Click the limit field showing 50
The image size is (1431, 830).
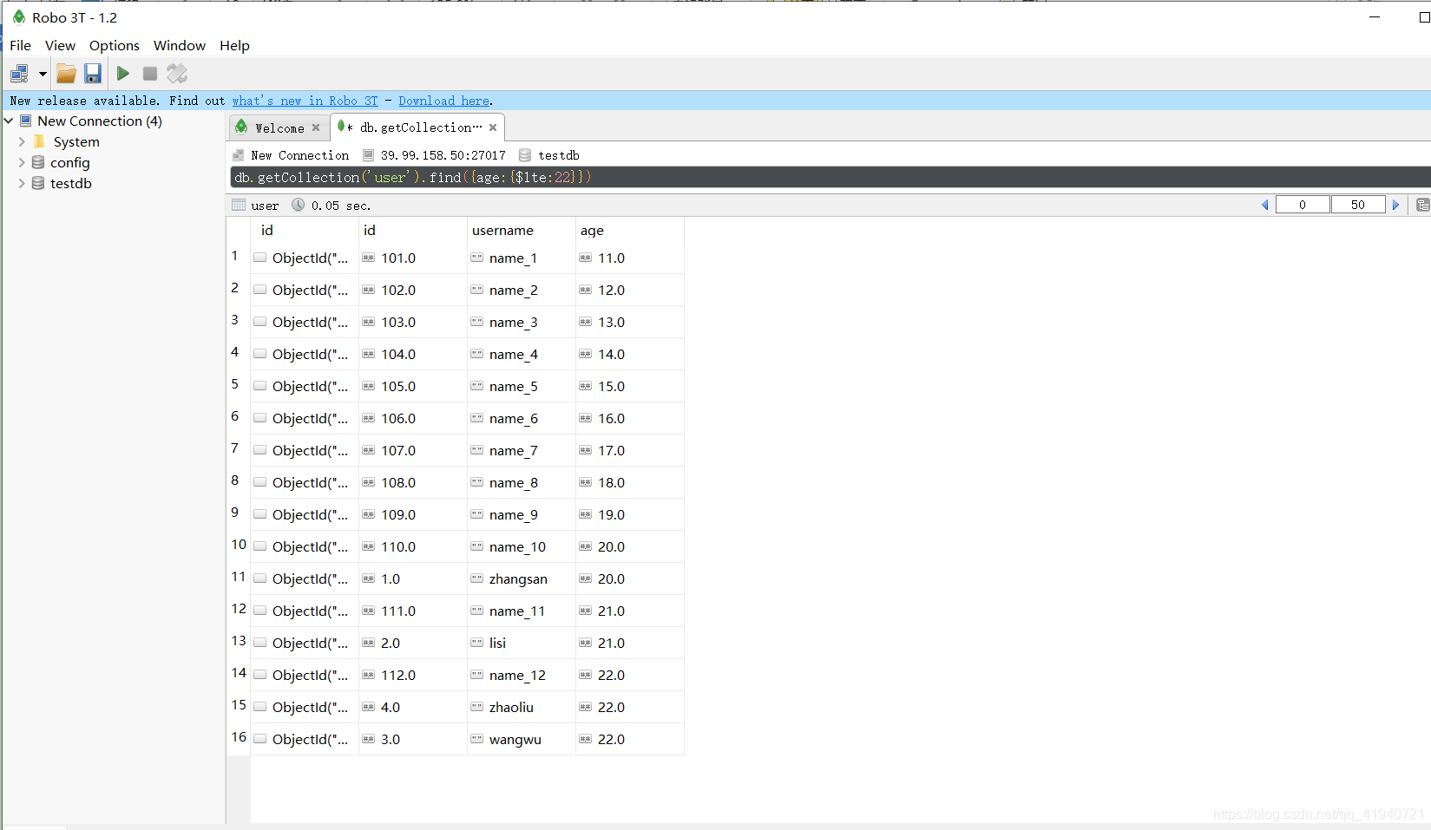[x=1358, y=205]
